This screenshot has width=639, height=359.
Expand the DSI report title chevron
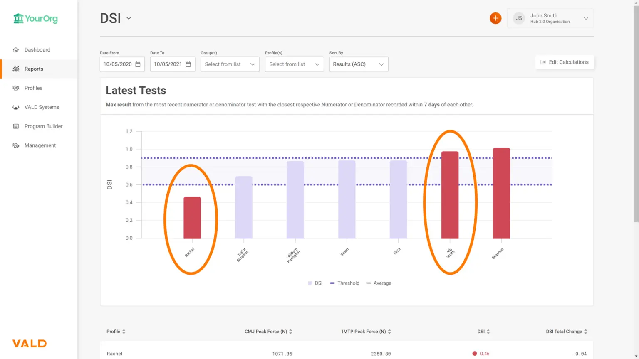click(129, 18)
